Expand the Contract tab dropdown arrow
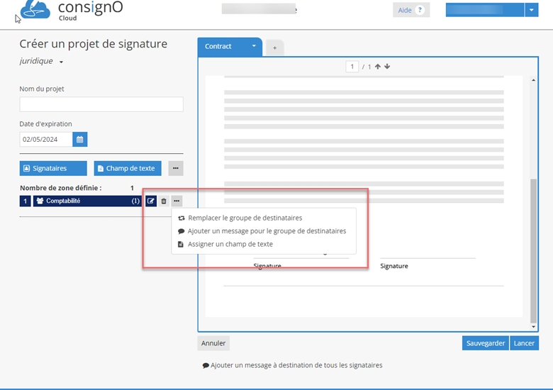 coord(254,47)
